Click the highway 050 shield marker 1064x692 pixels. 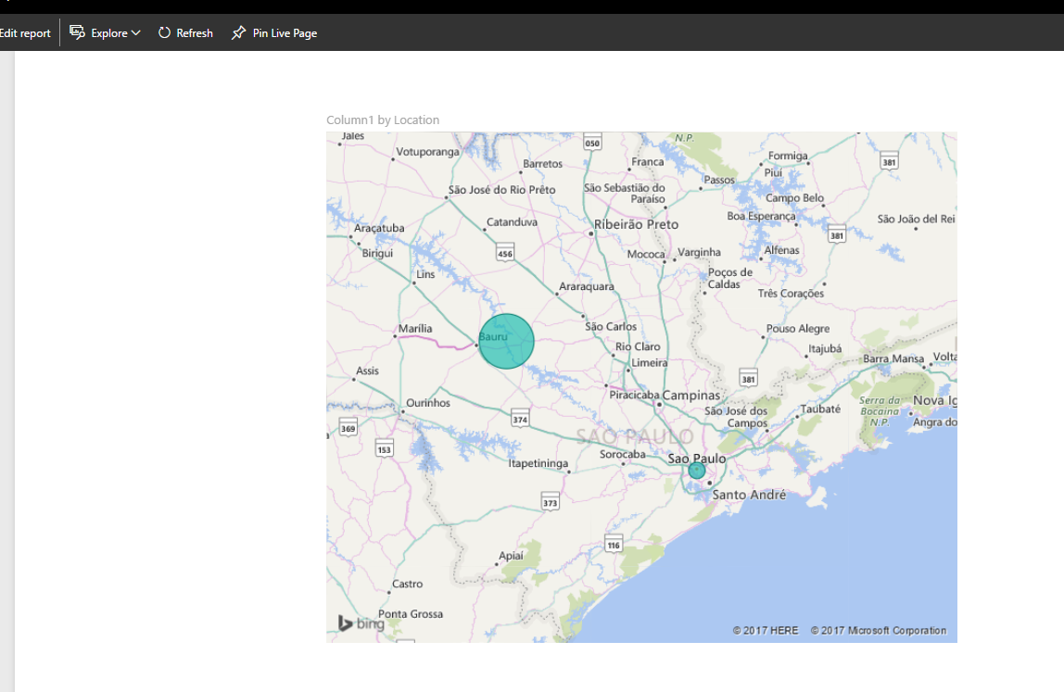[x=592, y=142]
